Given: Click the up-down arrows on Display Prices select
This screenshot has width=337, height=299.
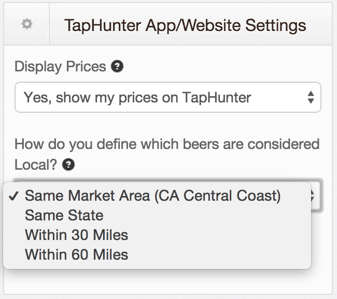Looking at the screenshot, I should pyautogui.click(x=311, y=97).
